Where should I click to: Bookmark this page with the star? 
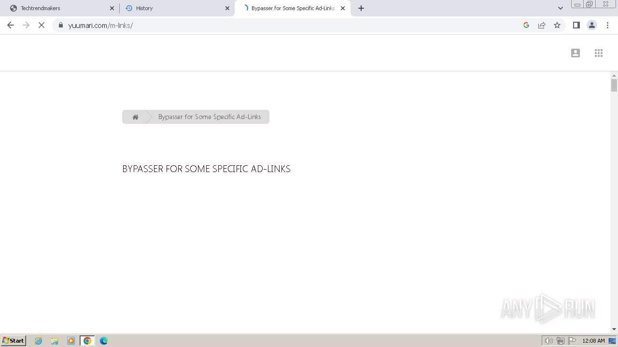point(557,25)
